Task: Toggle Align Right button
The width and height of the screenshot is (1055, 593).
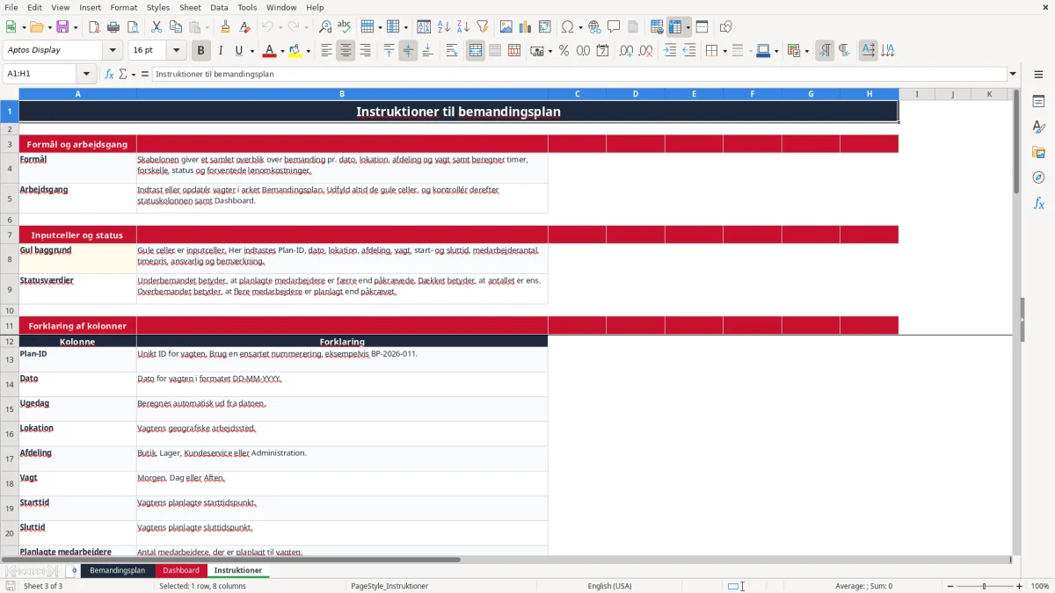Action: tap(365, 51)
